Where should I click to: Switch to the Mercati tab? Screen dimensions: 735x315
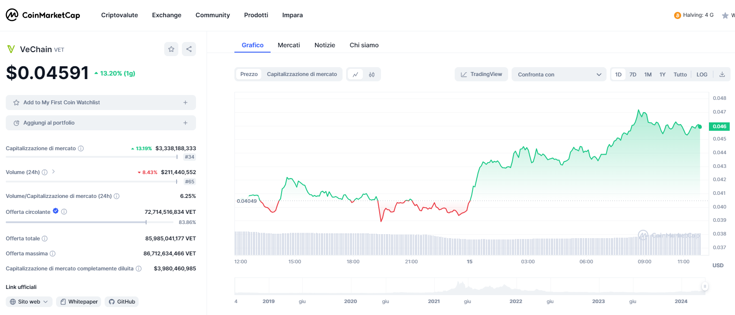(289, 45)
